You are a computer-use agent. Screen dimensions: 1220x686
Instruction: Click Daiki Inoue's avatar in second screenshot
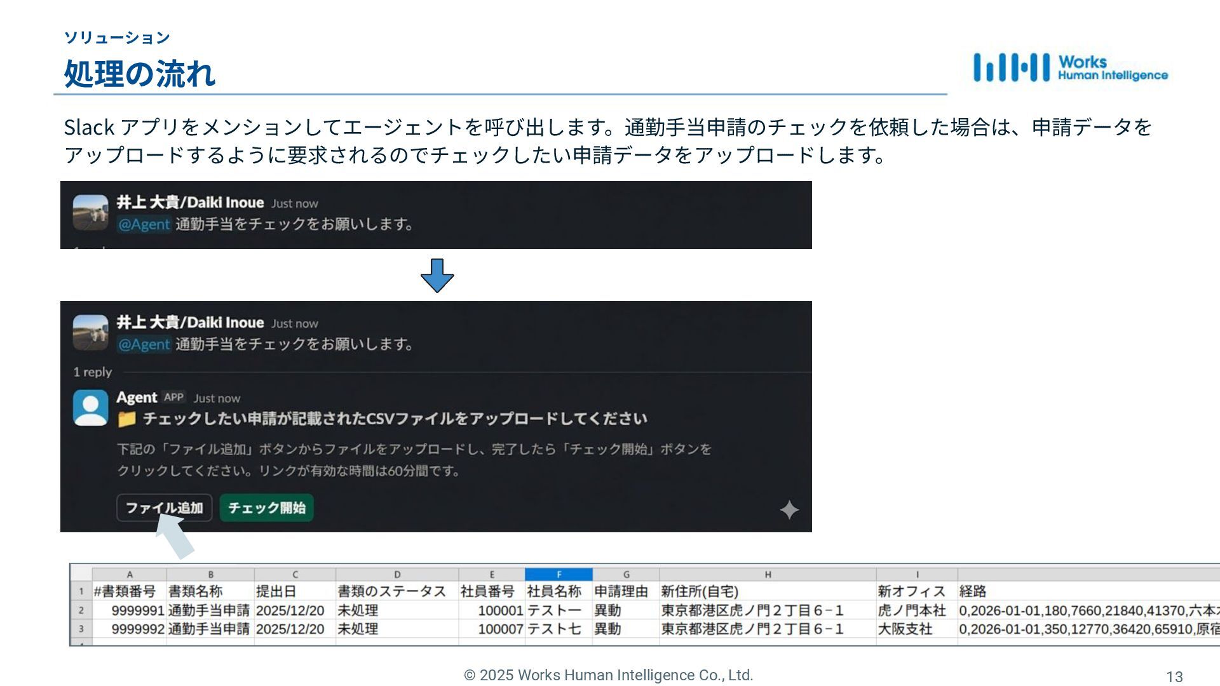tap(91, 332)
